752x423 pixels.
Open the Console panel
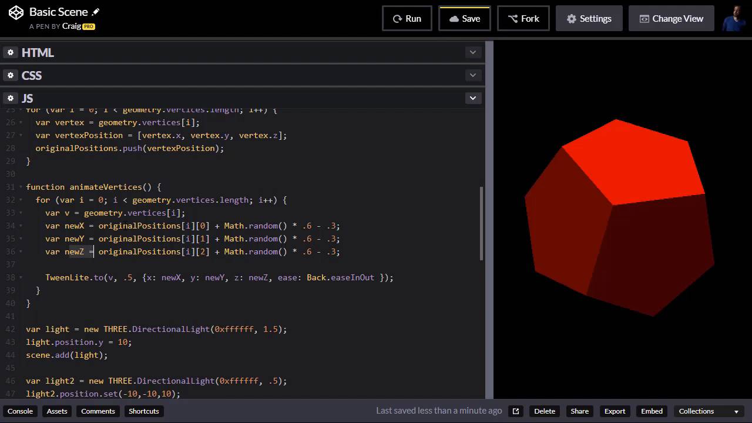tap(20, 411)
